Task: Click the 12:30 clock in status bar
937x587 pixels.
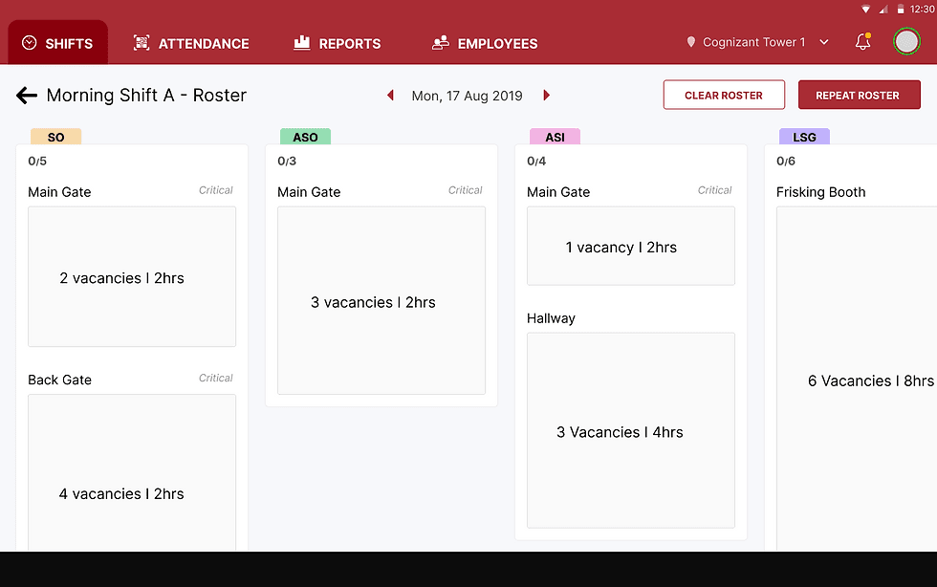Action: click(923, 9)
